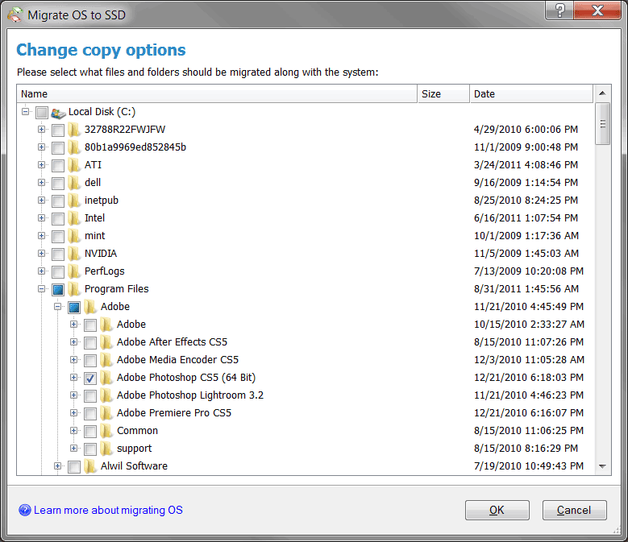This screenshot has width=628, height=542.
Task: Expand the Alwil Software node
Action: point(58,466)
